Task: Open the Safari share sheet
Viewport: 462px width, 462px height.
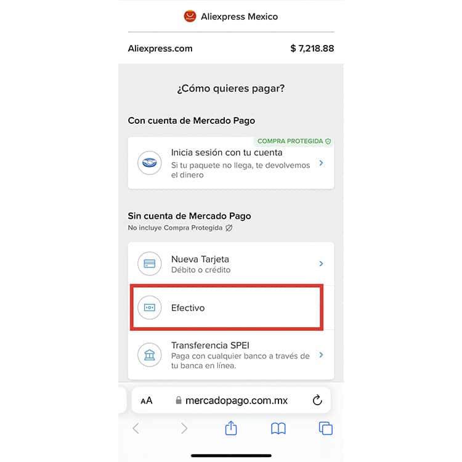Action: coord(231,428)
